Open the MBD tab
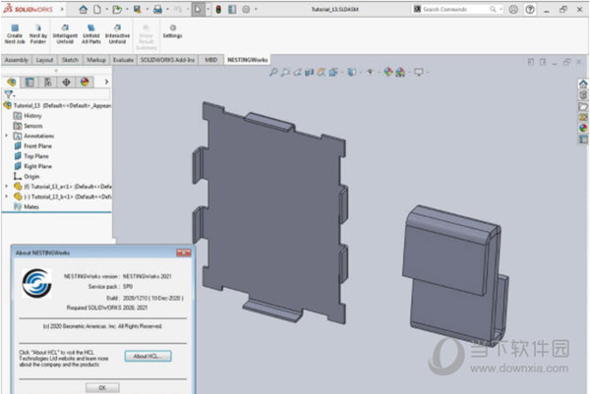 [x=211, y=60]
